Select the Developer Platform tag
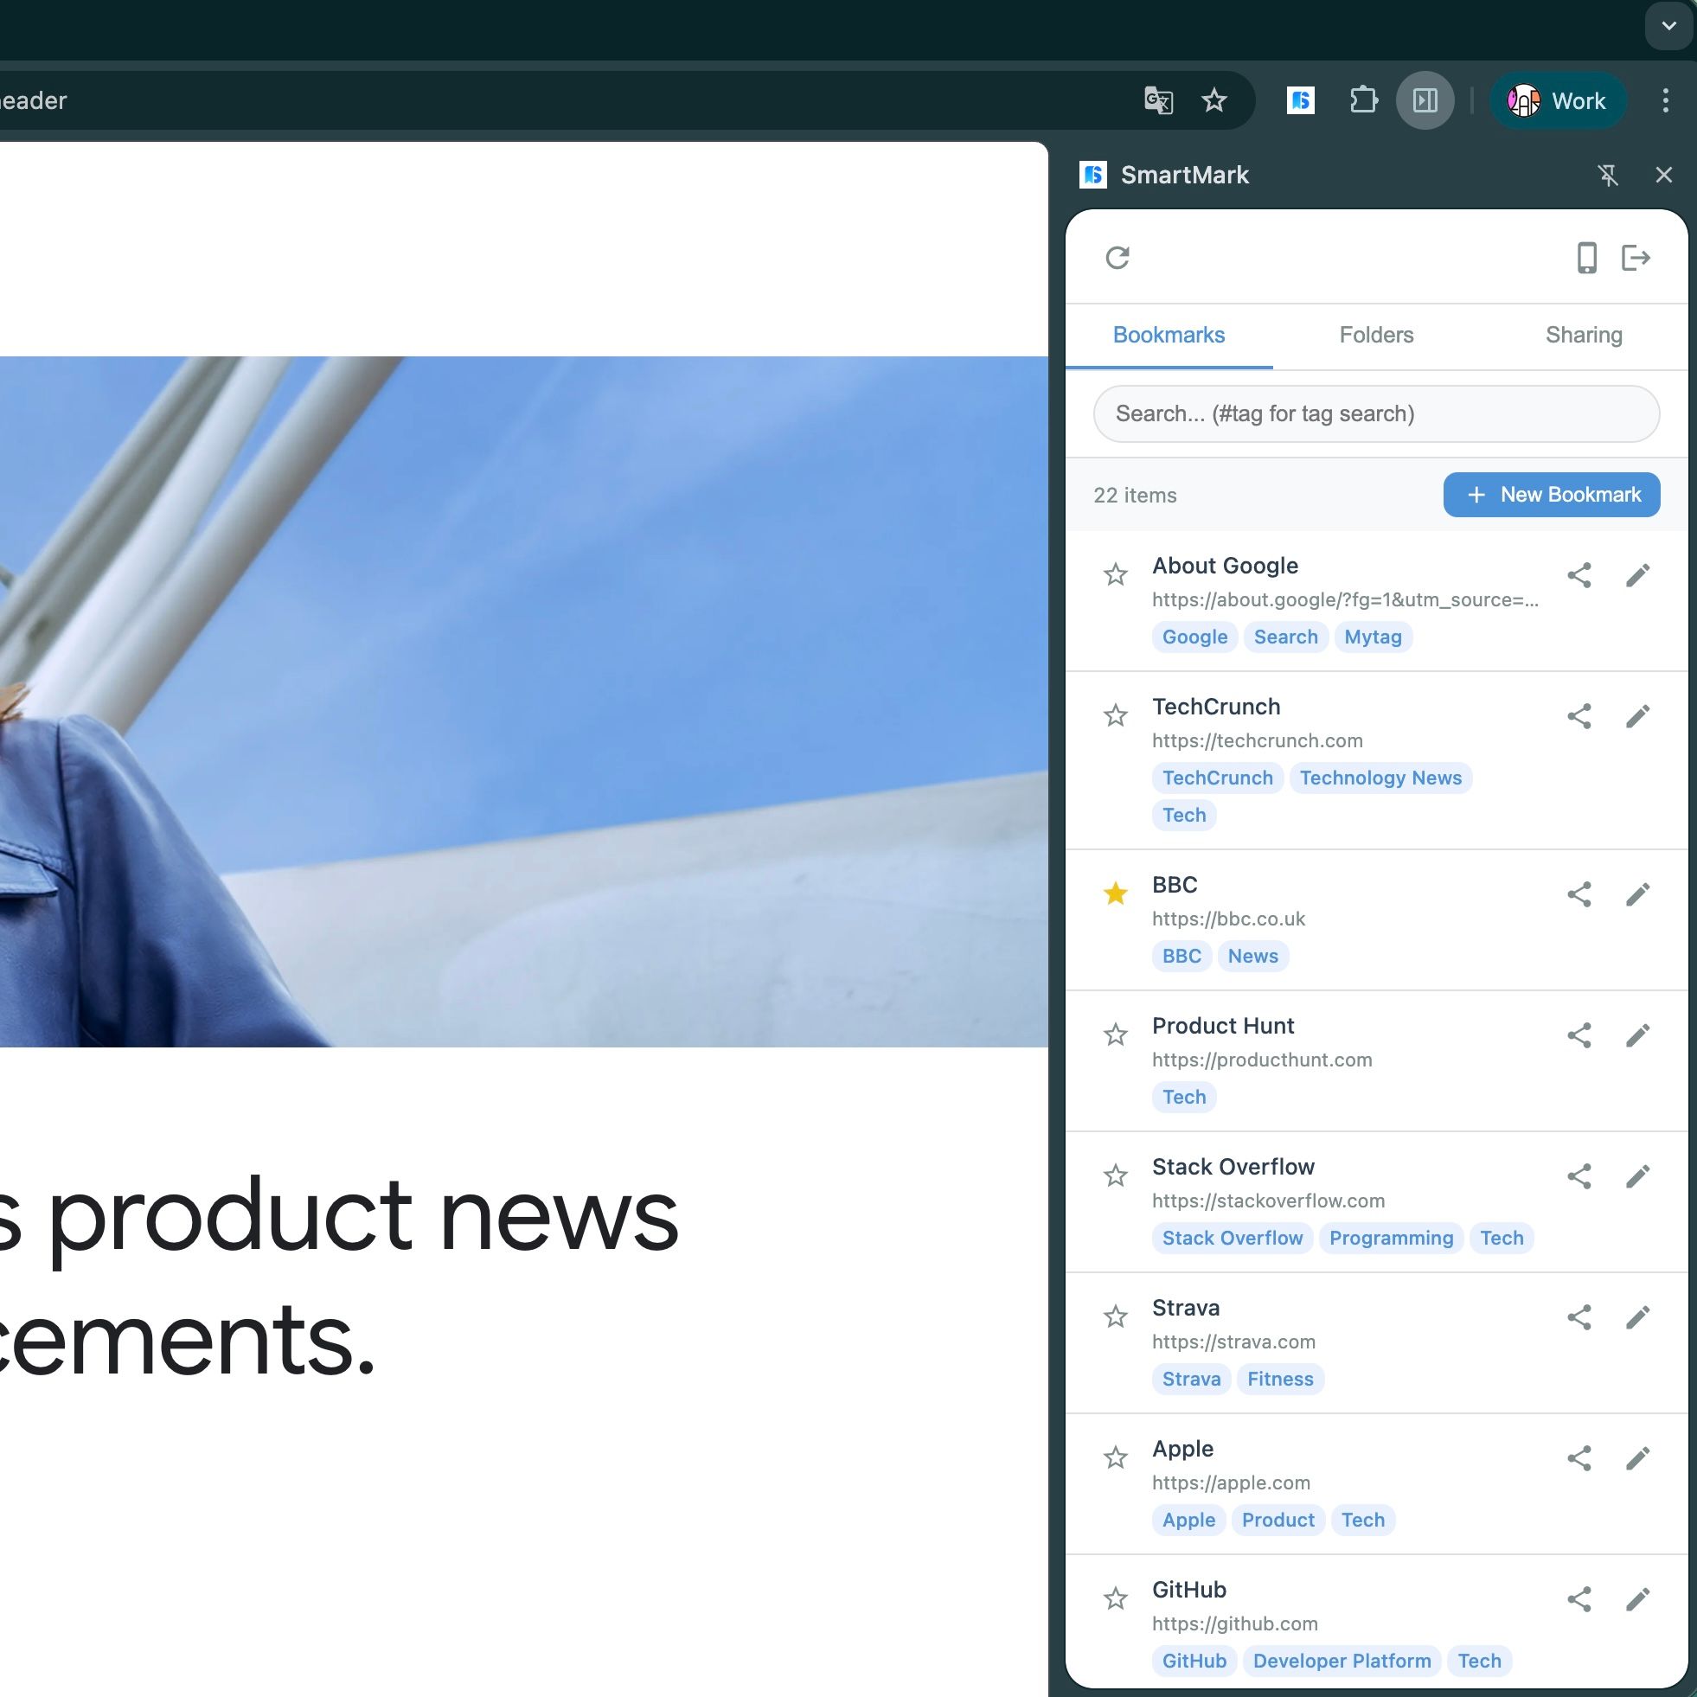1697x1697 pixels. click(1342, 1661)
